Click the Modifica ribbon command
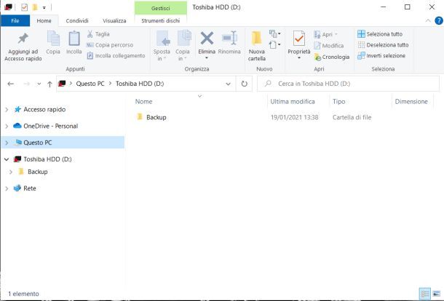The image size is (444, 301). click(x=329, y=46)
